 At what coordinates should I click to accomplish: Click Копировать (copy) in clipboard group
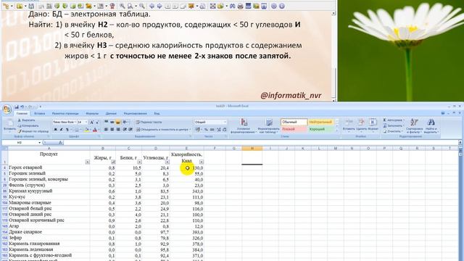(x=28, y=125)
